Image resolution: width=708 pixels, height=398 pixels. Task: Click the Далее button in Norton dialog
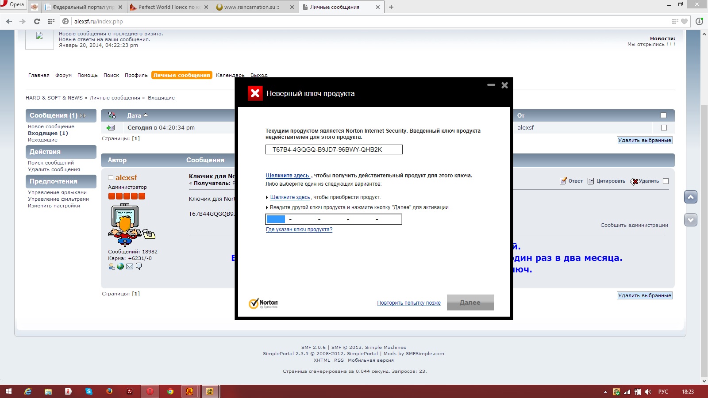[x=470, y=302]
